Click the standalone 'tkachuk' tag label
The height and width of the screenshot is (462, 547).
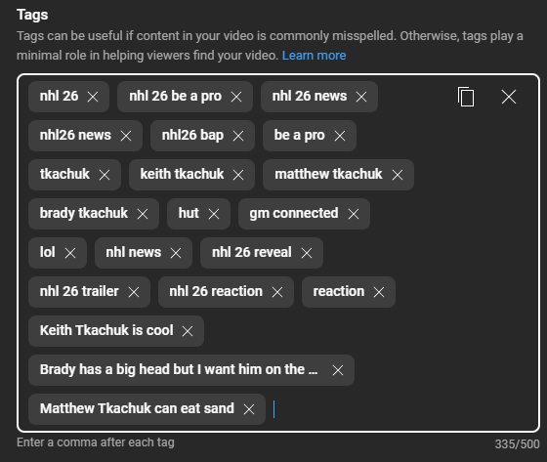(x=64, y=174)
